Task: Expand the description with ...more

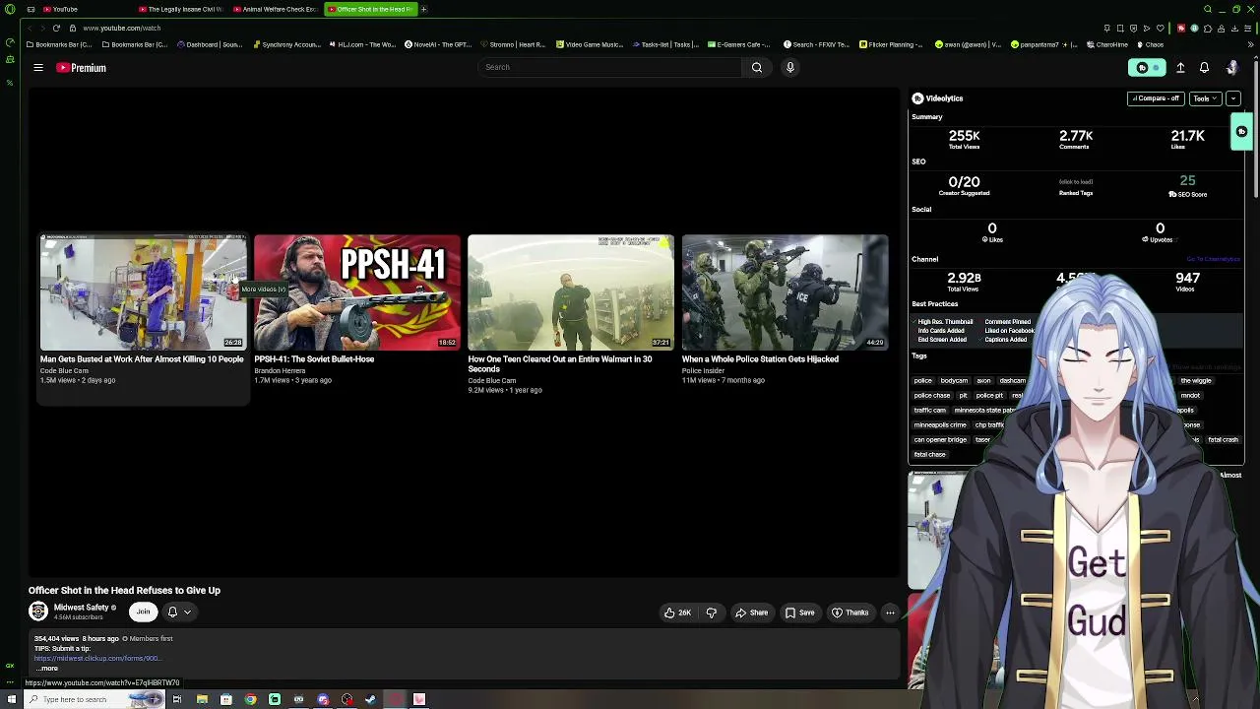Action: pyautogui.click(x=47, y=669)
